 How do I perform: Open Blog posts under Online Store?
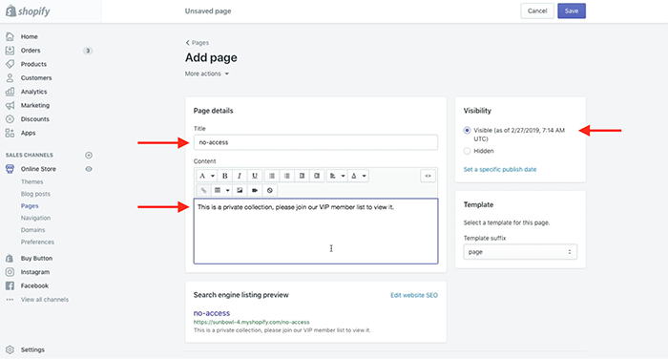point(35,194)
